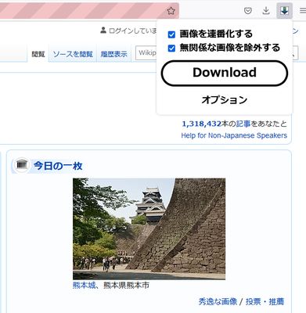Open the Pocket save icon
This screenshot has height=313, width=306.
[247, 11]
